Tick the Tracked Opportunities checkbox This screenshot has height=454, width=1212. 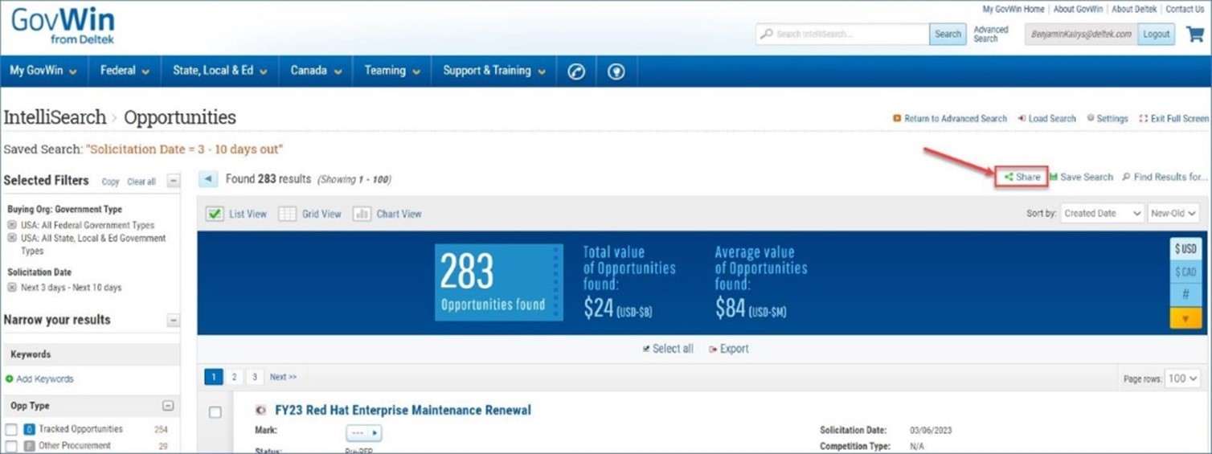click(11, 430)
